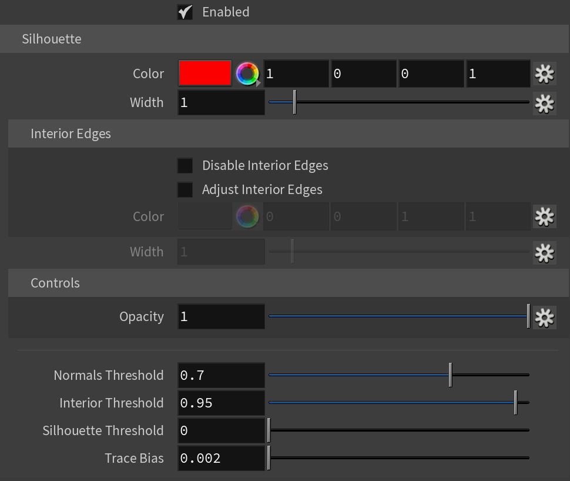The image size is (570, 481).
Task: Open gear menu for Silhouette Width
Action: click(x=544, y=103)
